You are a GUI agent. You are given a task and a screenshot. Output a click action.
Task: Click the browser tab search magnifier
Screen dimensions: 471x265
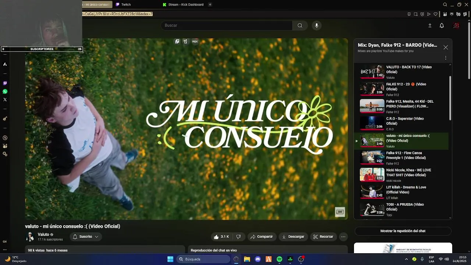(x=445, y=4)
